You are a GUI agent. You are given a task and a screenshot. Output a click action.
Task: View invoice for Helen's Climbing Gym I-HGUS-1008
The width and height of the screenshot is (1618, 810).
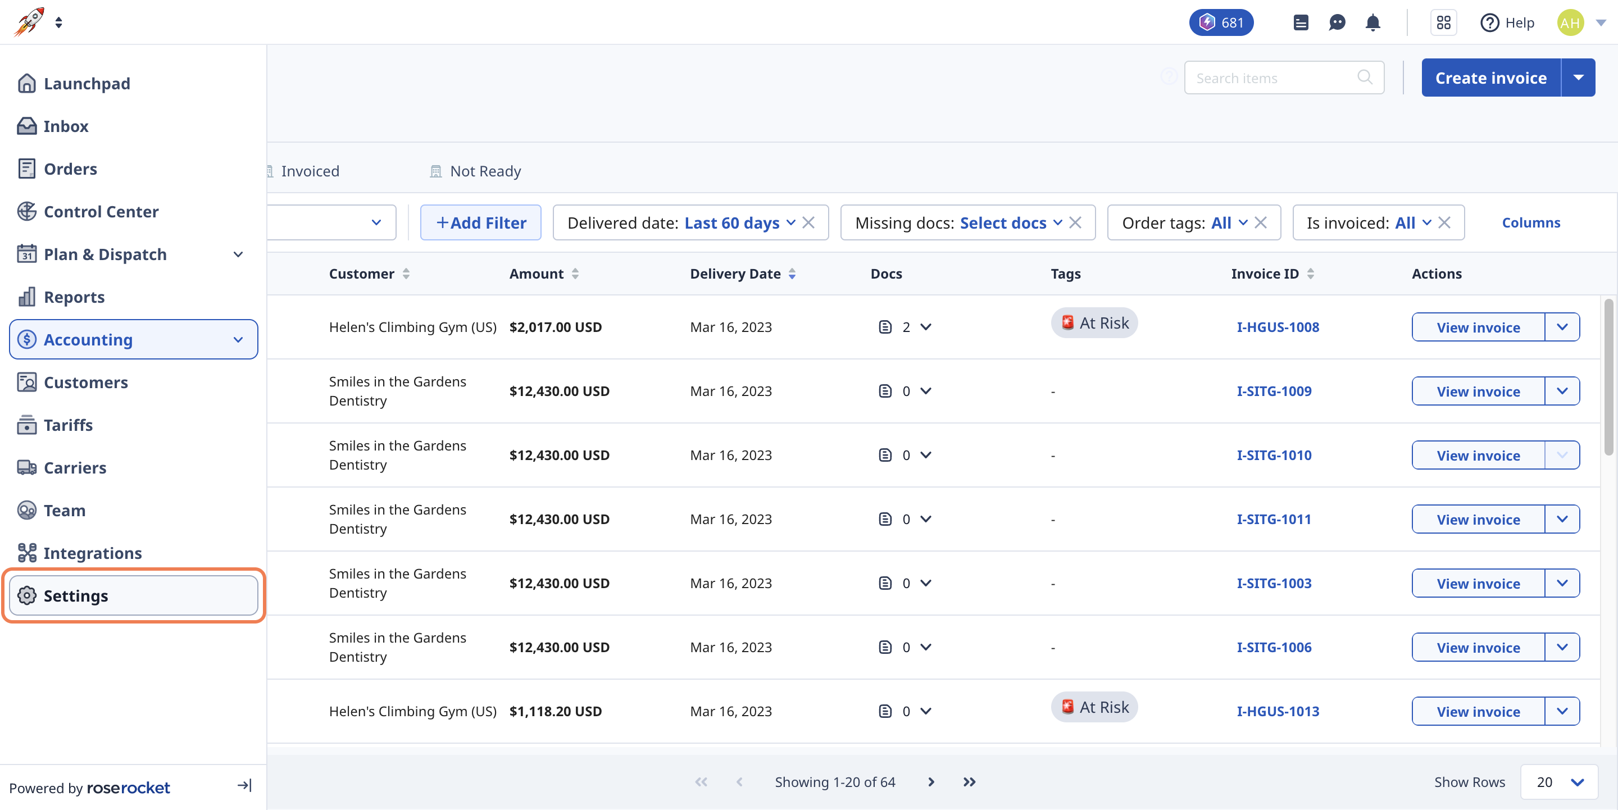(1479, 326)
